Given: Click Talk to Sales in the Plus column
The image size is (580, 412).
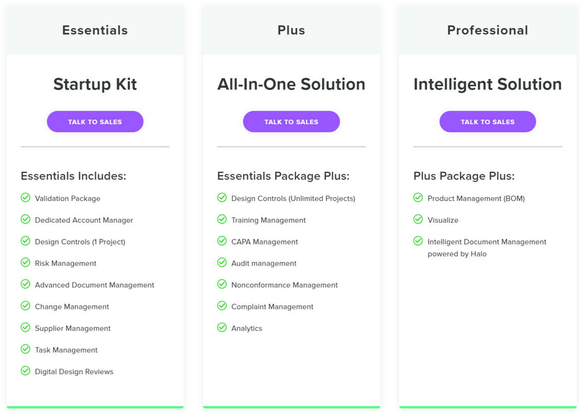Looking at the screenshot, I should click(291, 121).
